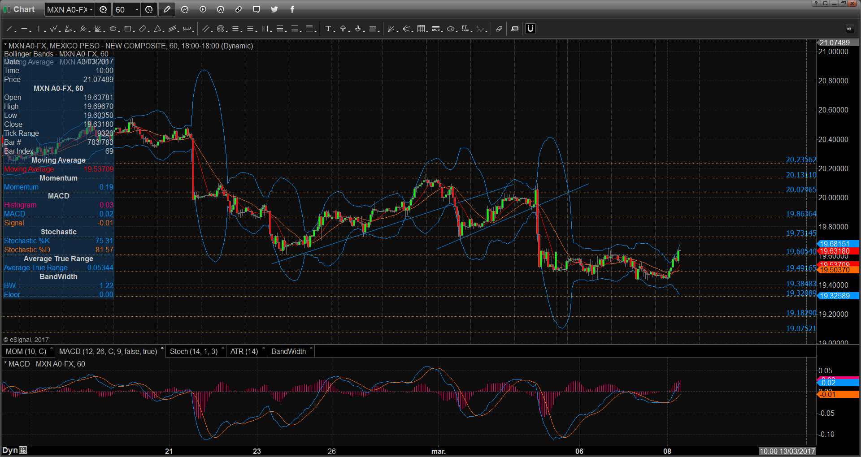Open the alerts icon in title bar

221,9
